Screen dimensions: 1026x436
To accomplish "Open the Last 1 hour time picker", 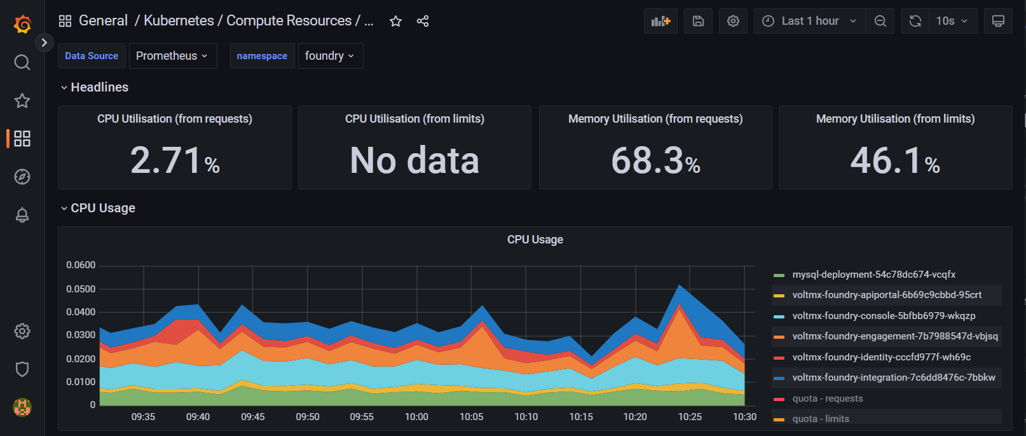I will (810, 21).
